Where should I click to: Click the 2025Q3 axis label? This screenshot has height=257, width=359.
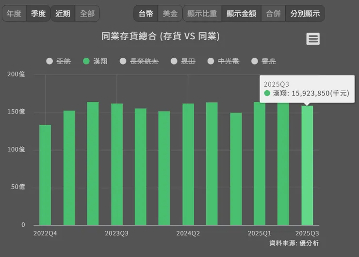pyautogui.click(x=307, y=233)
